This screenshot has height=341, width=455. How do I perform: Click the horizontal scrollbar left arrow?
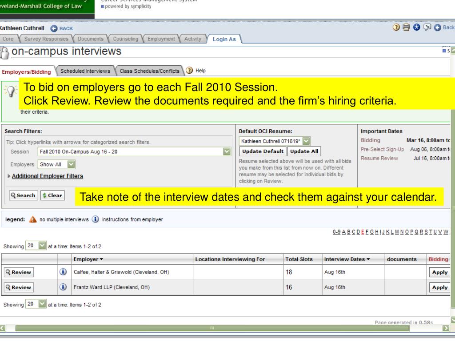point(3,328)
